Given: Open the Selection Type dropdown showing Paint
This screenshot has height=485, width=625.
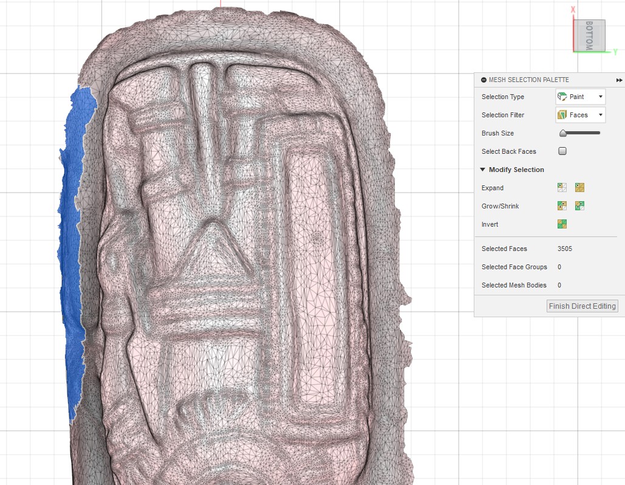Looking at the screenshot, I should coord(580,97).
